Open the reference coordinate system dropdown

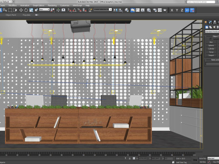(x=44, y=10)
